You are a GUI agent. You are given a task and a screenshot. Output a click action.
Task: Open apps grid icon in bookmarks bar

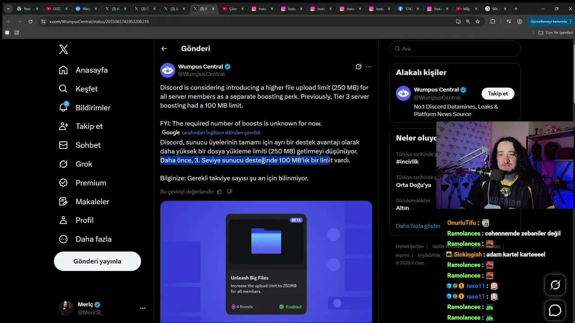[17, 33]
